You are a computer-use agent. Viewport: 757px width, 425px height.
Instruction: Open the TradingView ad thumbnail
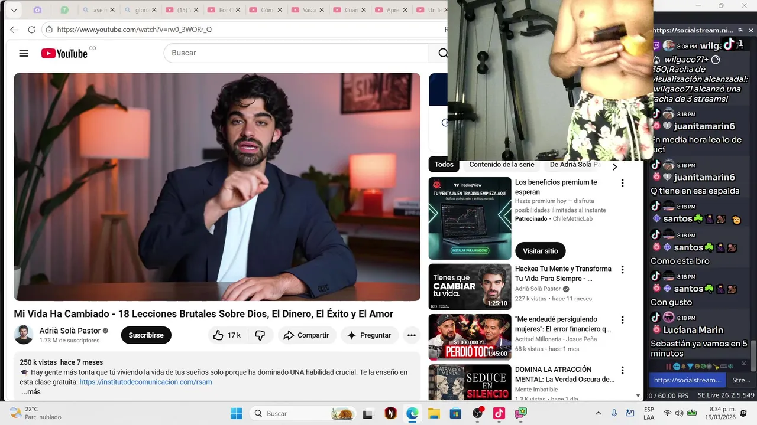(470, 218)
